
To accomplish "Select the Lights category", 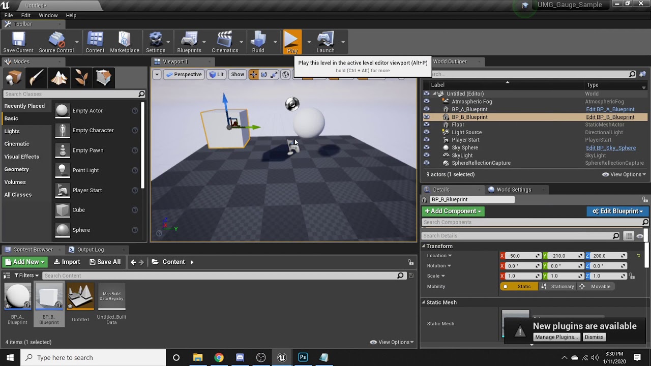I will 12,131.
